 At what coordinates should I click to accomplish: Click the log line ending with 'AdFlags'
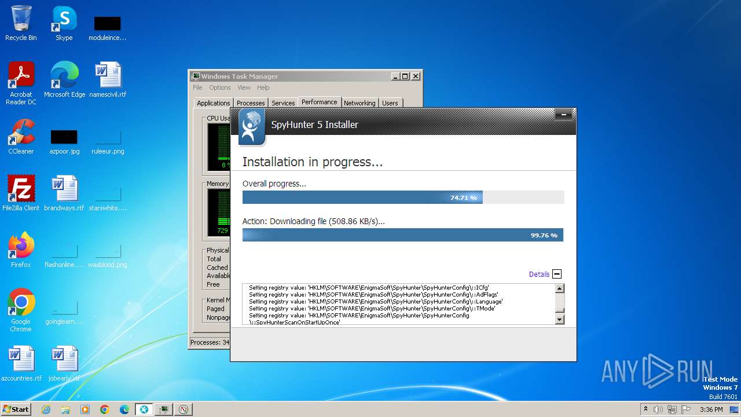373,294
